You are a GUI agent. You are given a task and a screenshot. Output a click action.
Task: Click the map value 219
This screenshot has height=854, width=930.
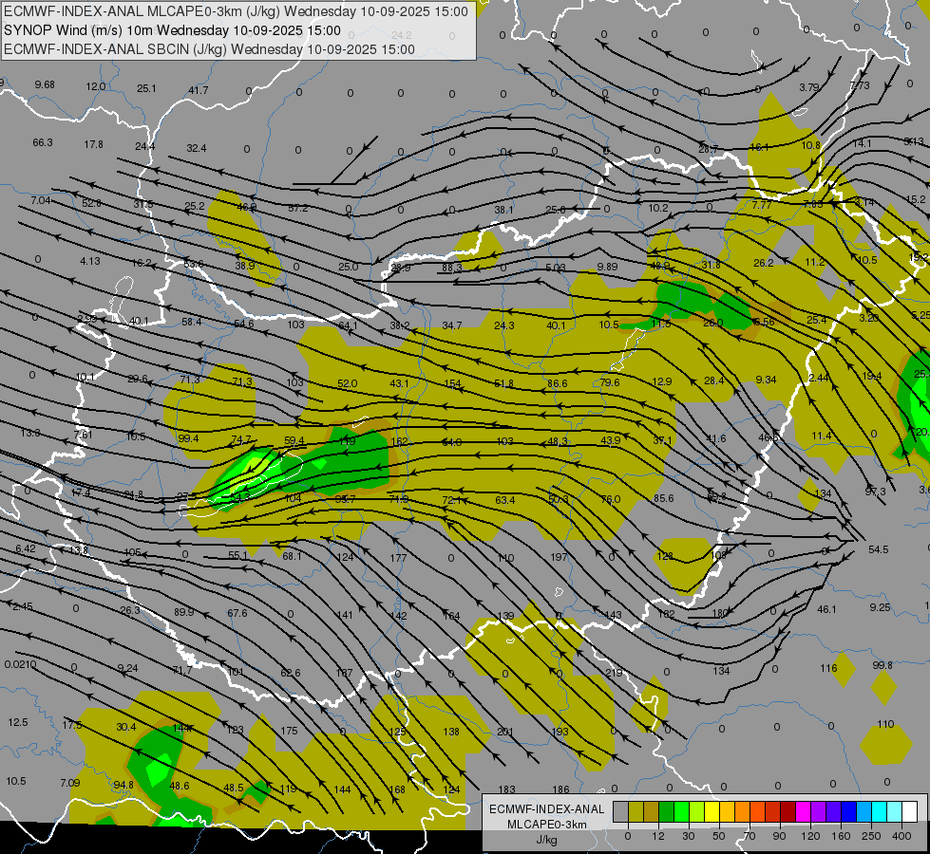(614, 673)
